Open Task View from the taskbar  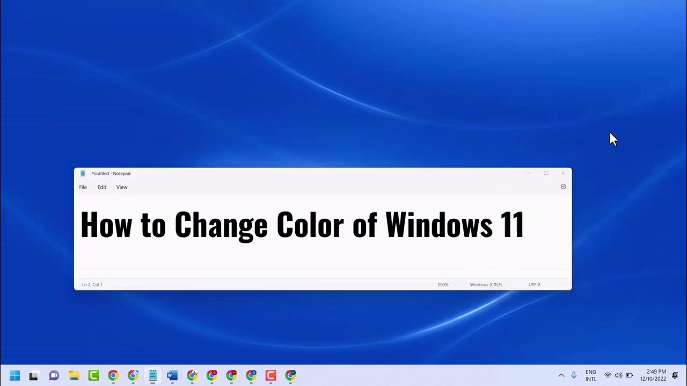point(34,375)
